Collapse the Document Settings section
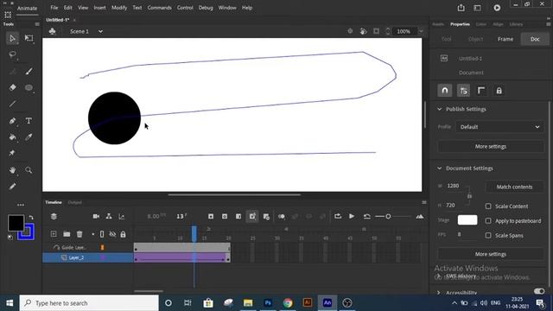This screenshot has height=311, width=553. click(440, 168)
